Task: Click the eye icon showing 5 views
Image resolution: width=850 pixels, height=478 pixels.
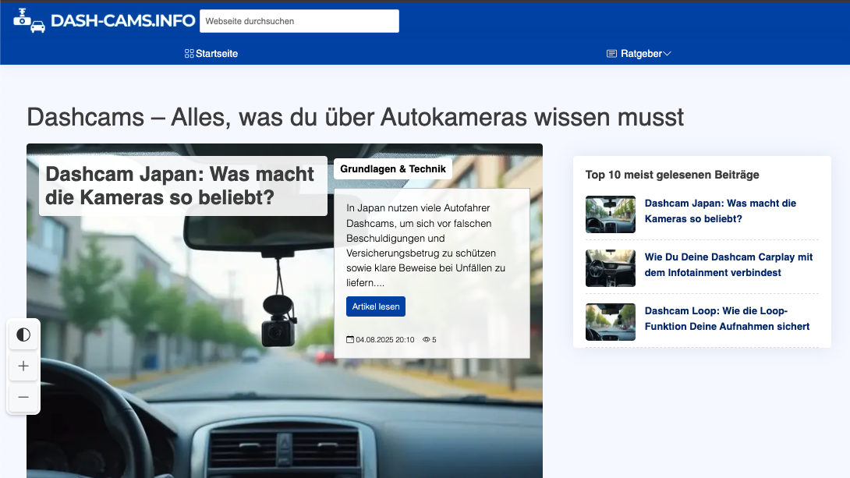Action: [425, 339]
